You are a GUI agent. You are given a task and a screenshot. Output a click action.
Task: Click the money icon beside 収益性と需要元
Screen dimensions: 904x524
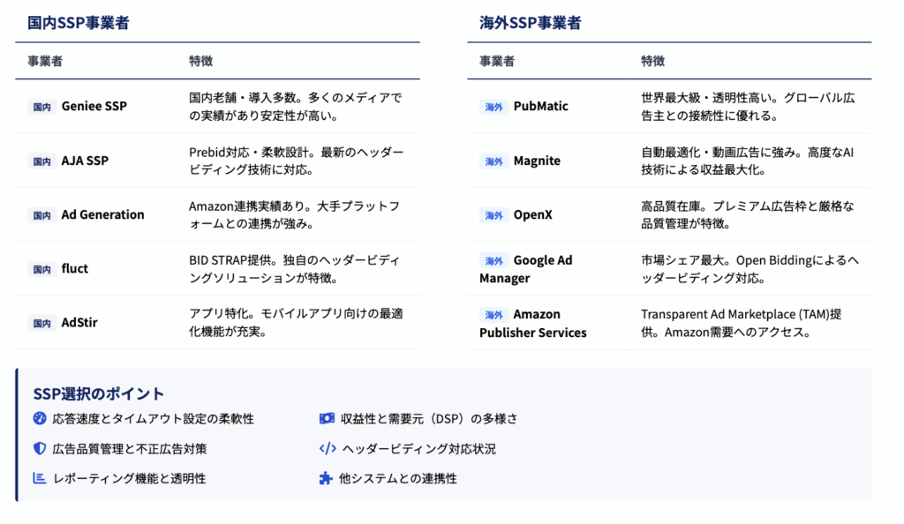pyautogui.click(x=327, y=418)
